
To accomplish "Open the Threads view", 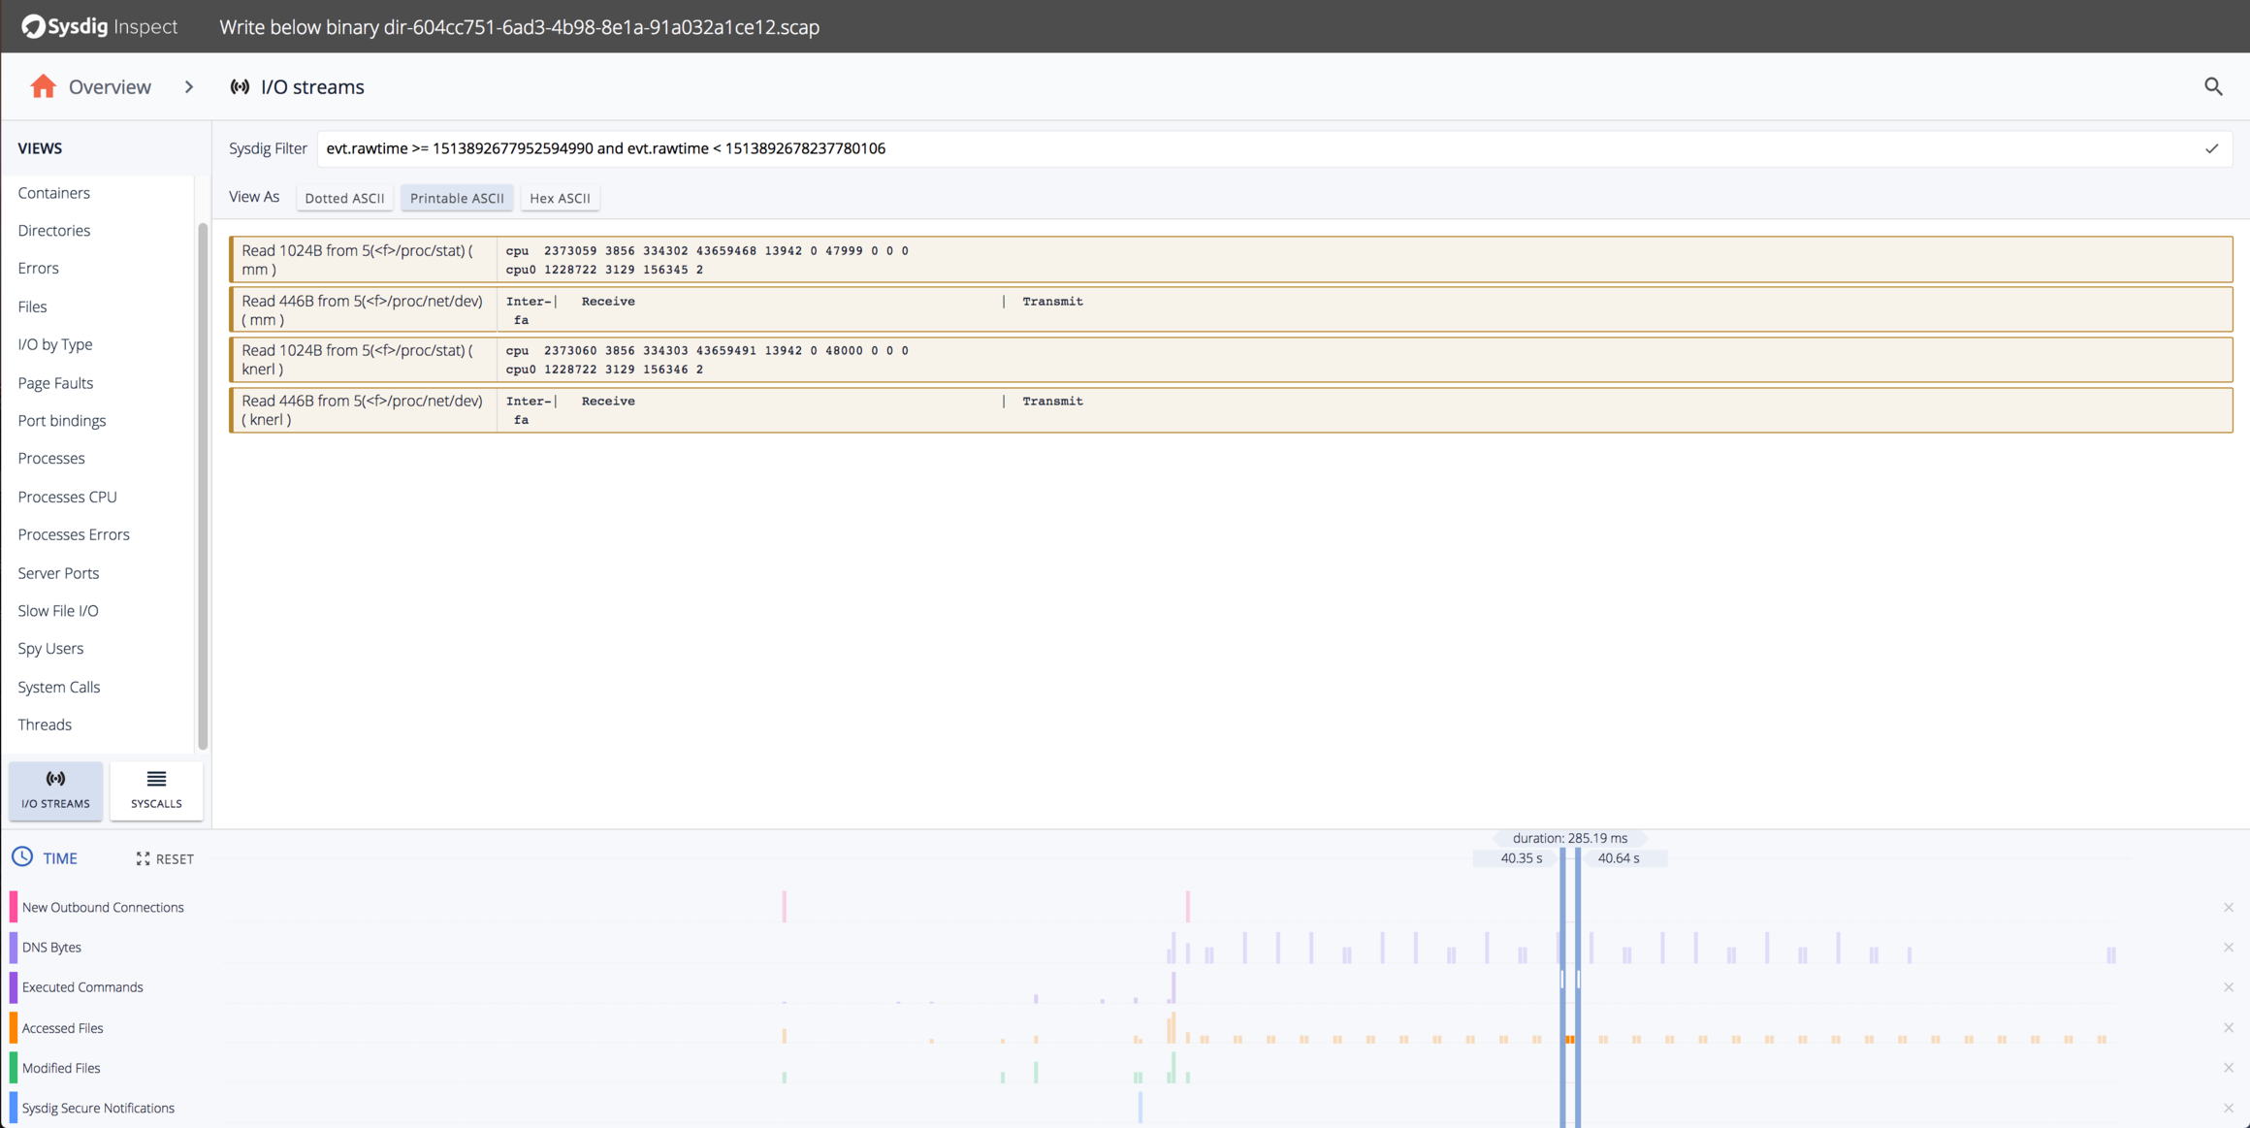I will (45, 725).
